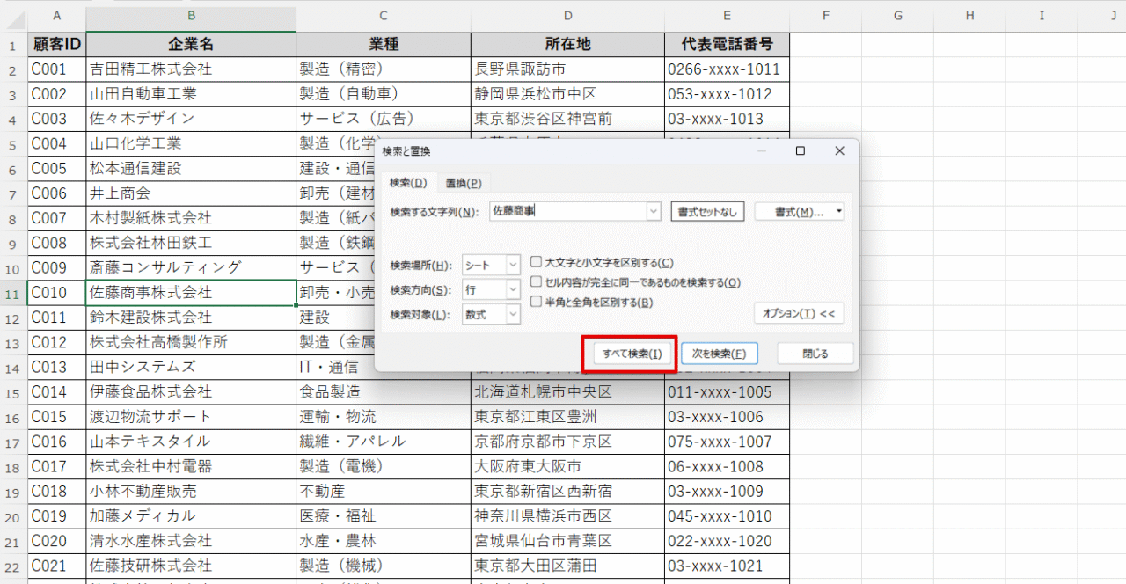
Task: Click the 書式セットなし preview button
Action: pos(707,212)
